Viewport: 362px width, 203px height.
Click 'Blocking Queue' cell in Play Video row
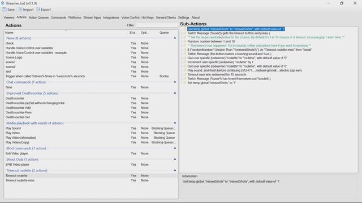coord(164,133)
